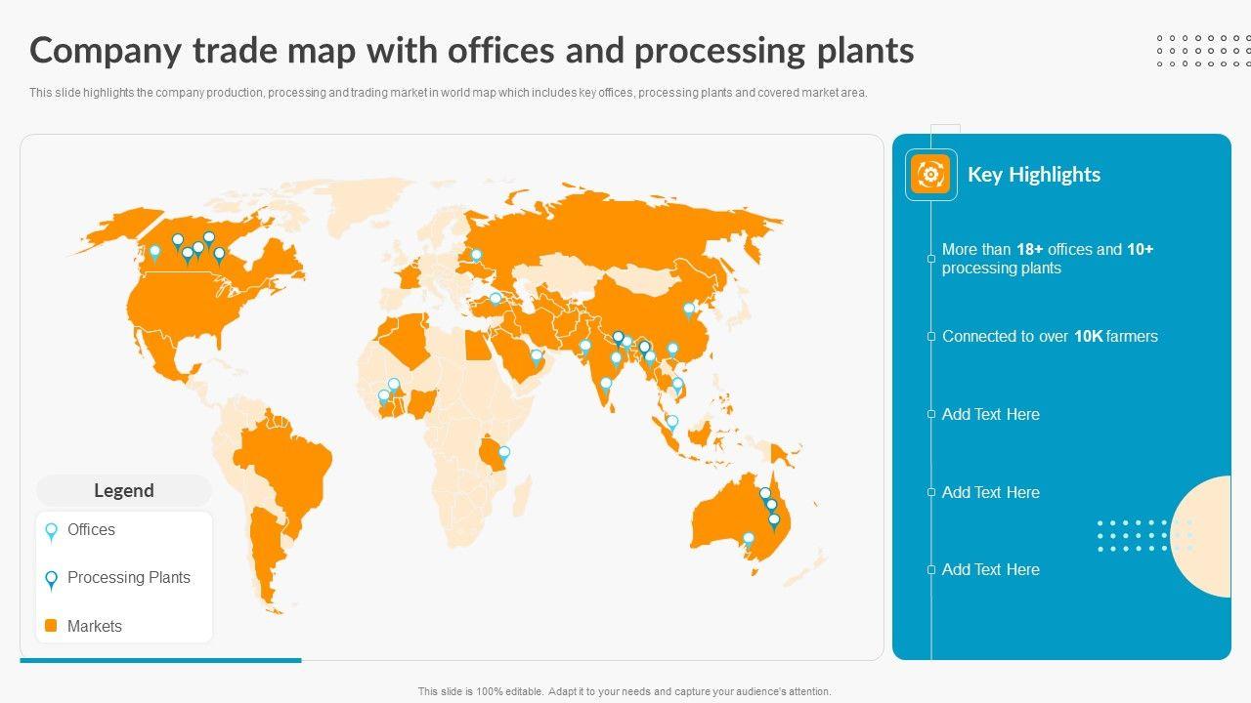
Task: Select 'Connected to over 10K farmers' text
Action: coord(1050,336)
